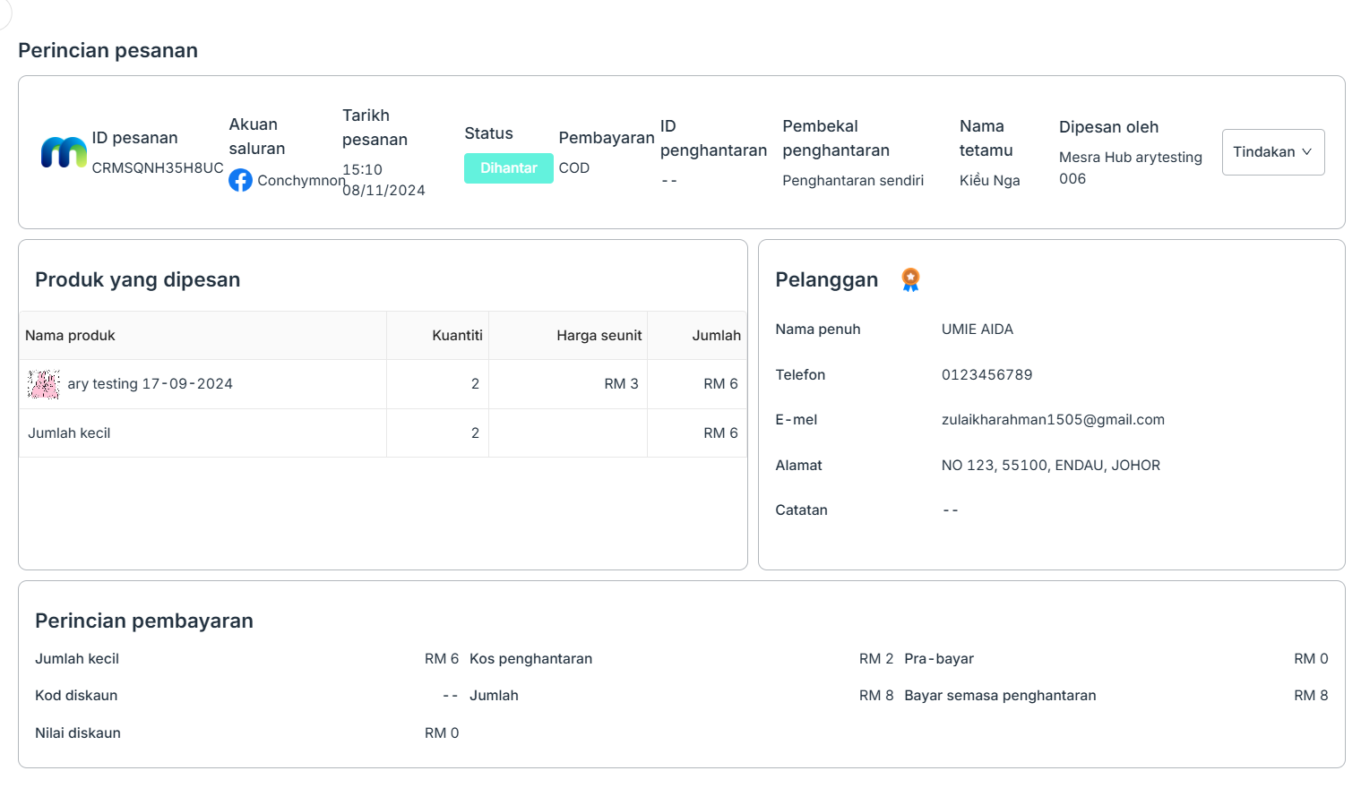Viewport: 1361px width, 805px height.
Task: Select product name ary testing 17-09-2024
Action: (x=150, y=384)
